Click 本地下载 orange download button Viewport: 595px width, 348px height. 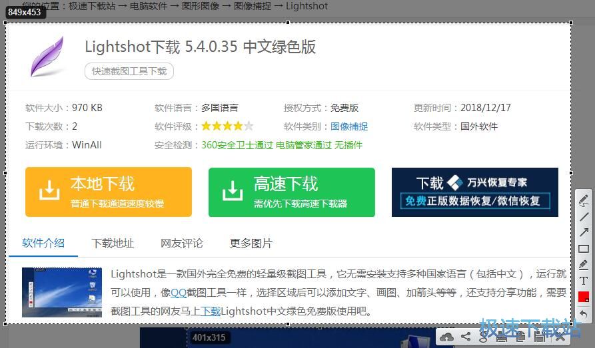[109, 192]
